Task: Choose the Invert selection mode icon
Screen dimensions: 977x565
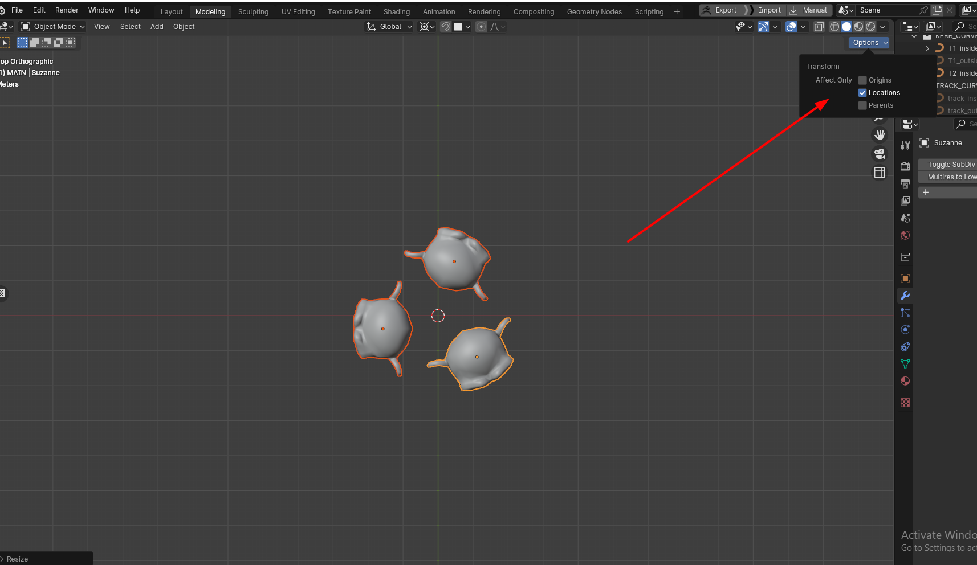Action: click(58, 43)
